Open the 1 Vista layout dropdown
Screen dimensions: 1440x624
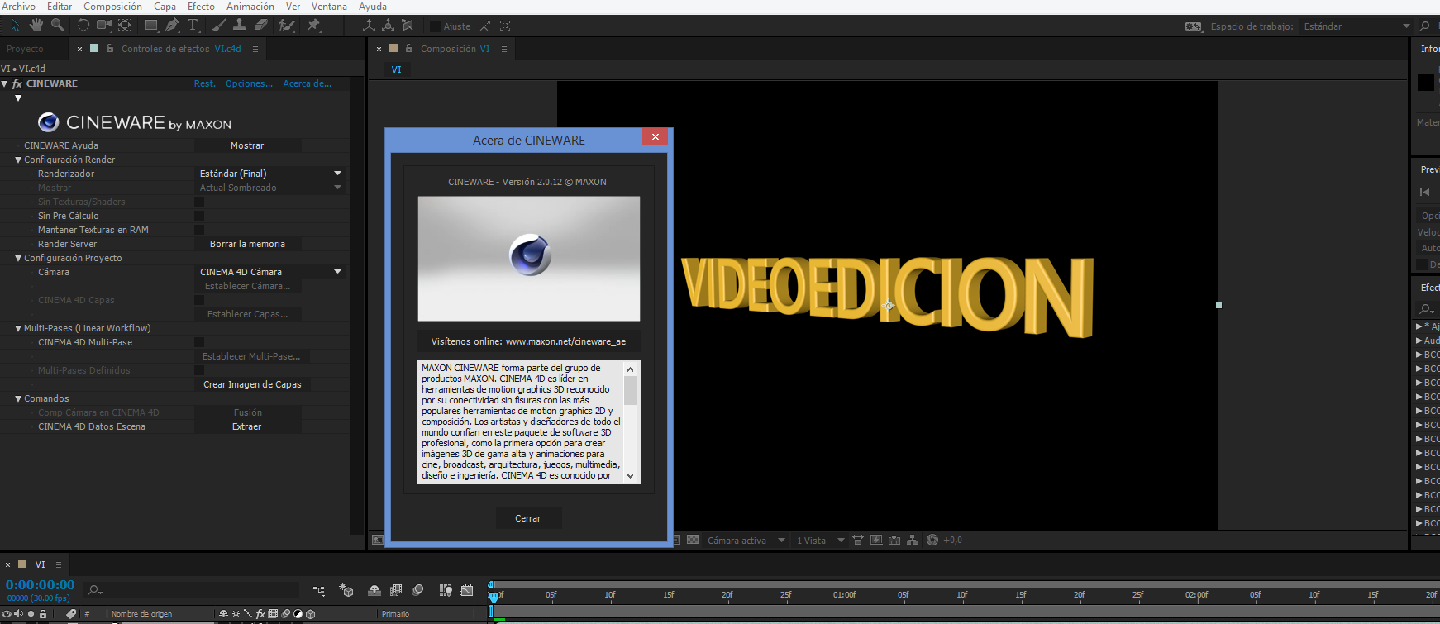820,541
